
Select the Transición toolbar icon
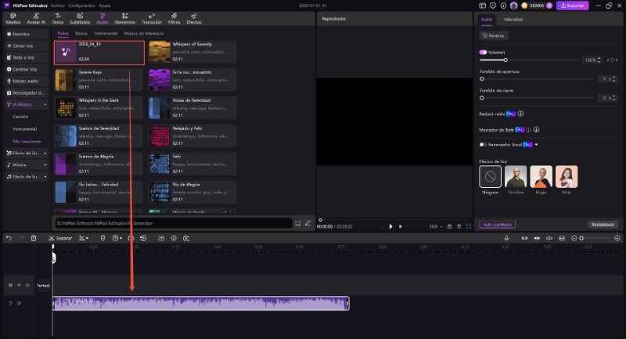click(152, 18)
